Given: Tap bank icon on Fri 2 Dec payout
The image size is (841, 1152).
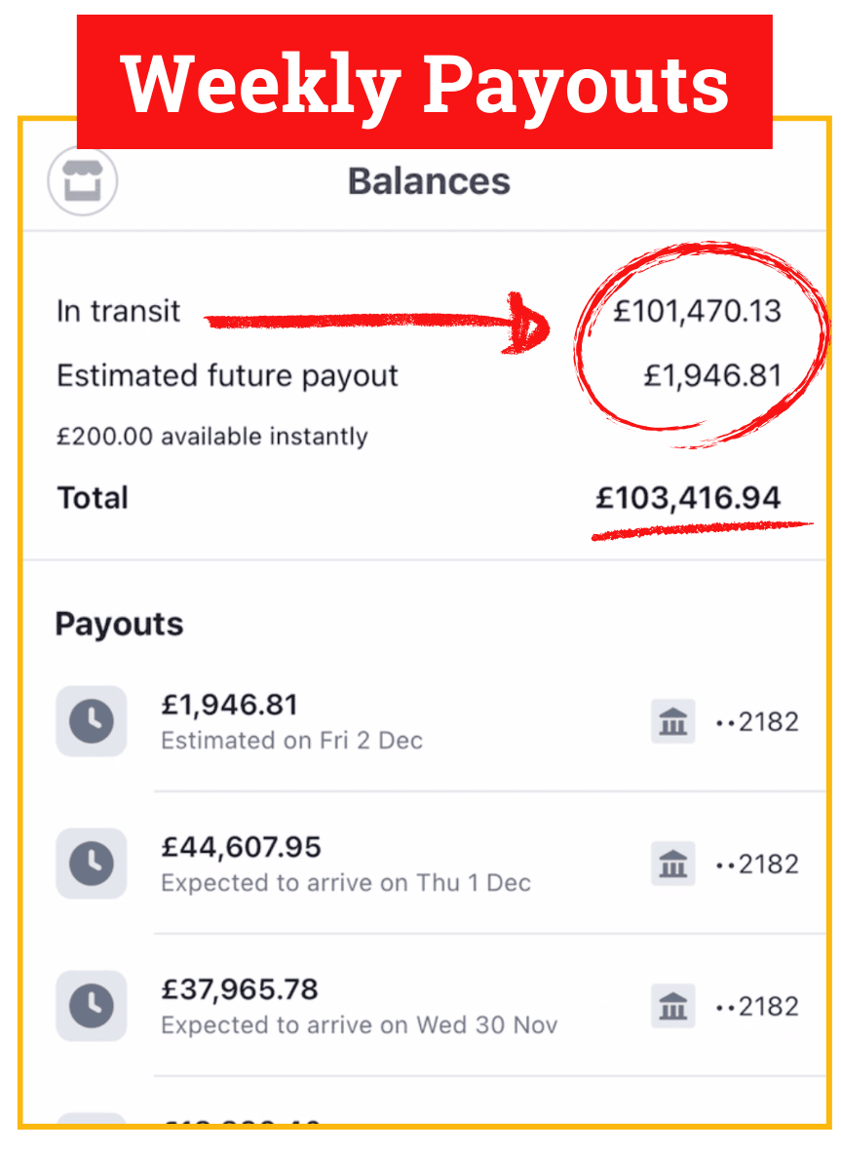Looking at the screenshot, I should coord(672,722).
